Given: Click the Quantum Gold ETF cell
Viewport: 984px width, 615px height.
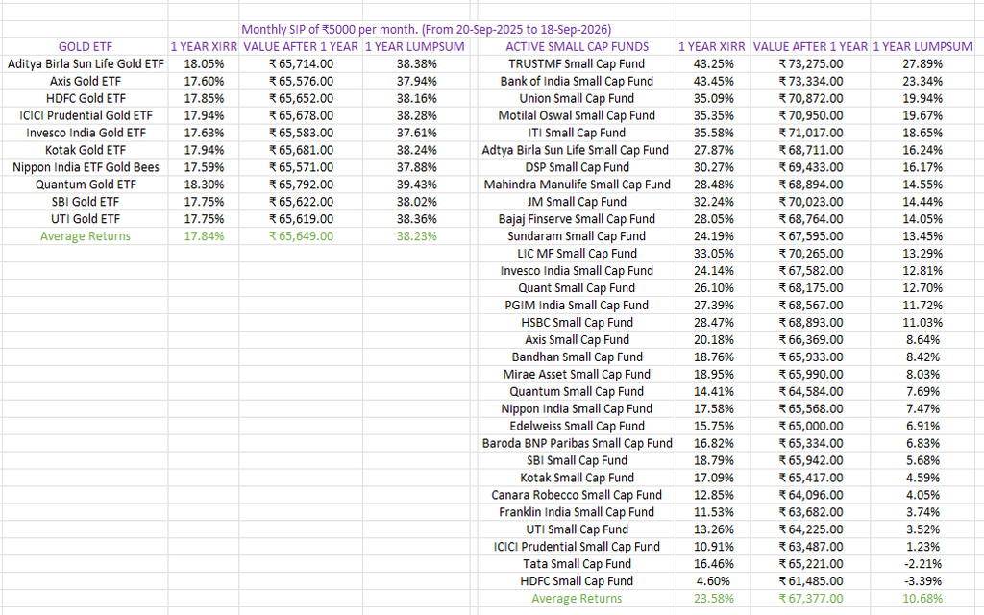Looking at the screenshot, I should point(86,184).
